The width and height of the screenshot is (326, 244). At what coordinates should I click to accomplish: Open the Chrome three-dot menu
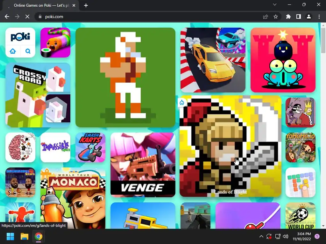319,17
